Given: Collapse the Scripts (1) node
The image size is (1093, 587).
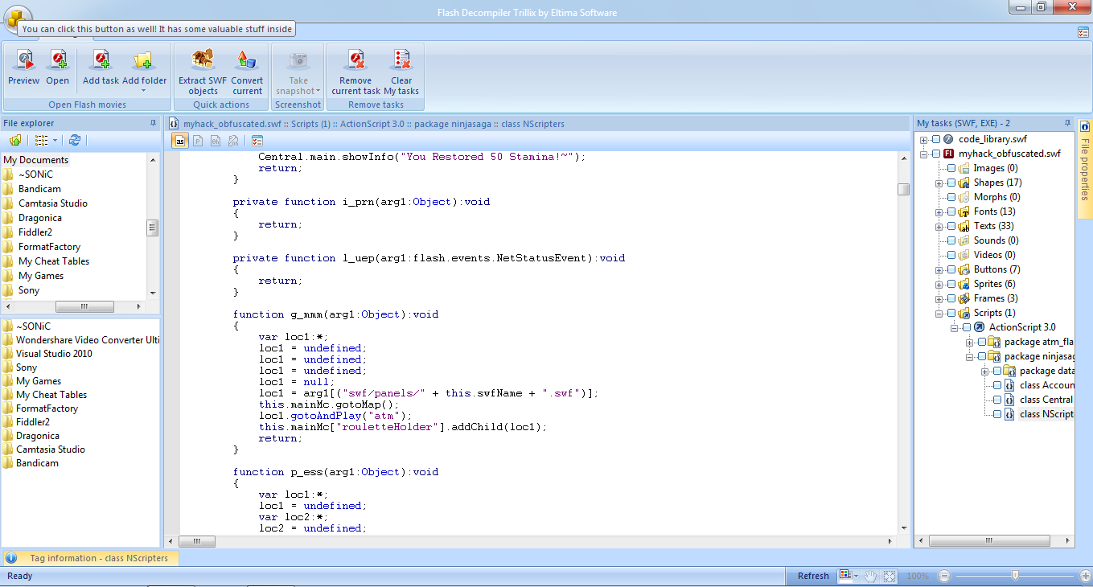Looking at the screenshot, I should (x=939, y=313).
